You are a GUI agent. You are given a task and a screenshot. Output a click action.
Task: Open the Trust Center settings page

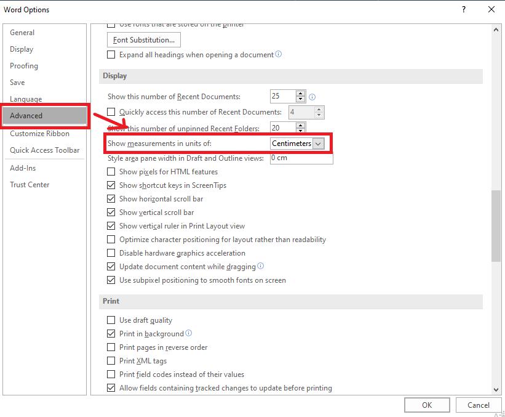point(29,184)
